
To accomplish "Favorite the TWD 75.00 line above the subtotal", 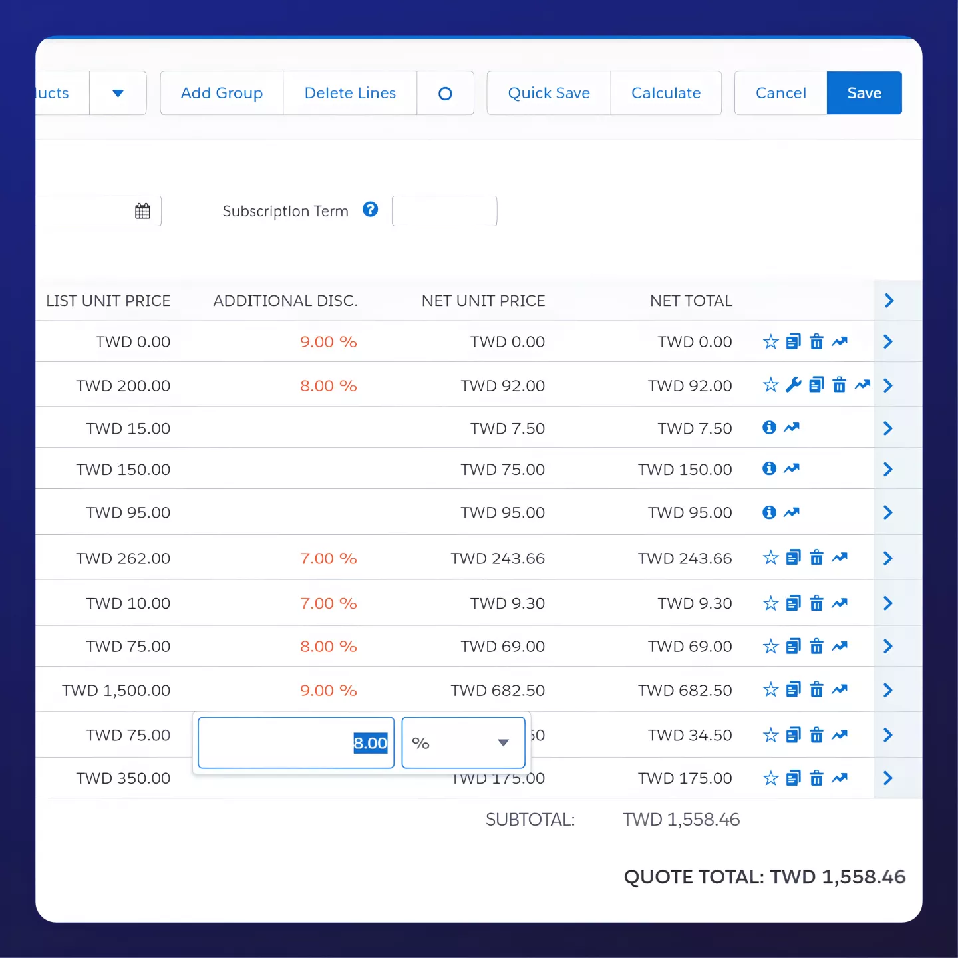I will pyautogui.click(x=770, y=735).
